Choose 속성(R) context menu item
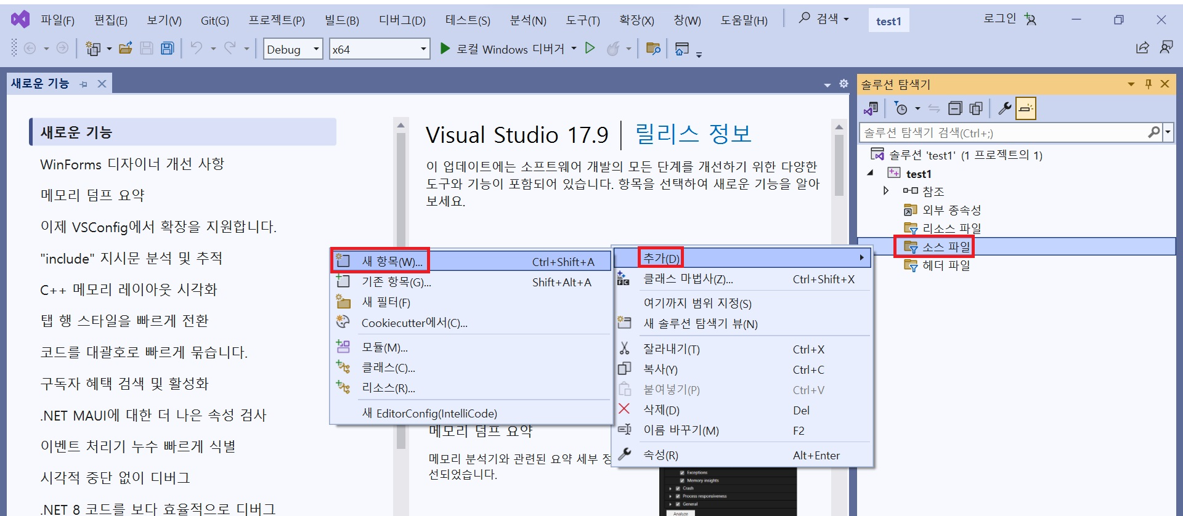This screenshot has height=516, width=1183. click(744, 455)
